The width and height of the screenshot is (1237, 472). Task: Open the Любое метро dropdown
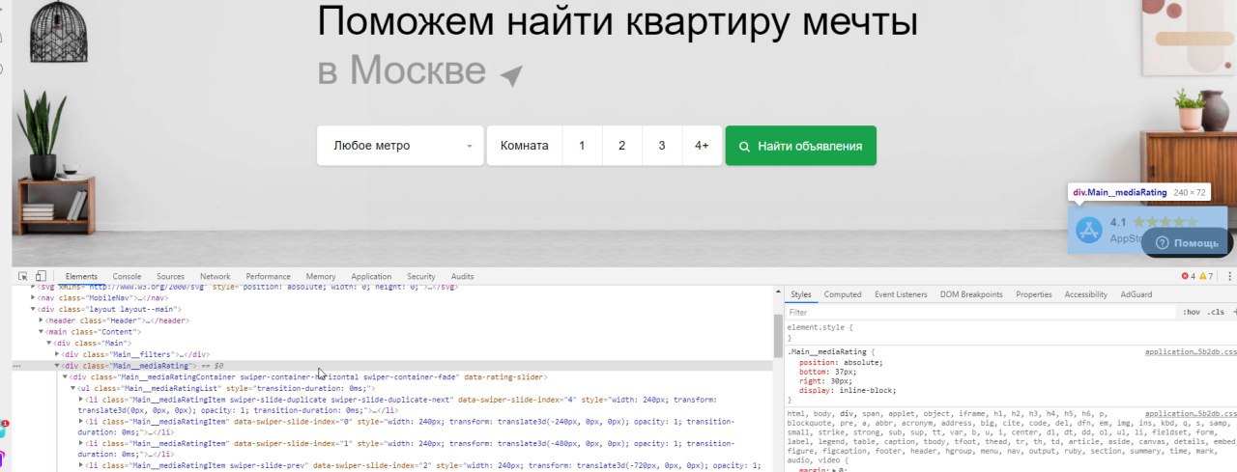point(400,146)
